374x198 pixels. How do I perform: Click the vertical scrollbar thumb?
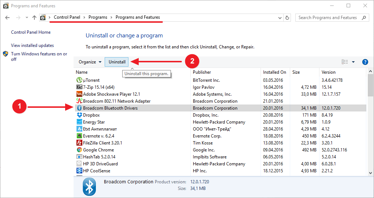370,85
